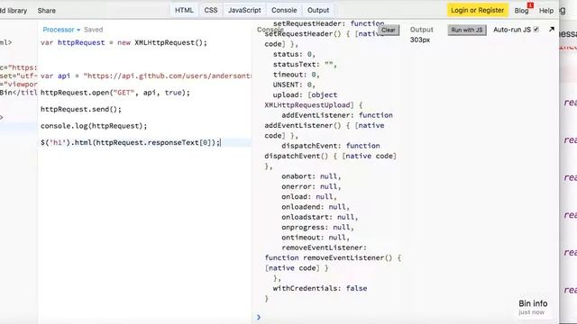Click 'statusText: "",' in console
Viewport: 577px width, 324px height.
coord(305,64)
